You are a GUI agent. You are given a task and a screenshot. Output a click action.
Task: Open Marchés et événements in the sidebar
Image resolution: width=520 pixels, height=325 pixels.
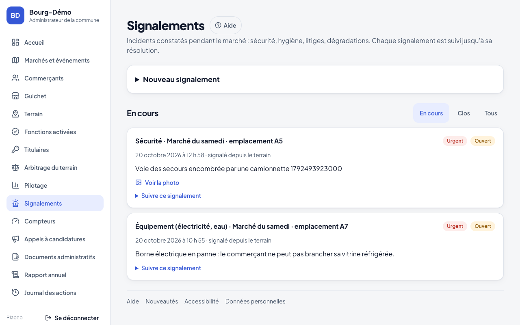click(x=55, y=60)
